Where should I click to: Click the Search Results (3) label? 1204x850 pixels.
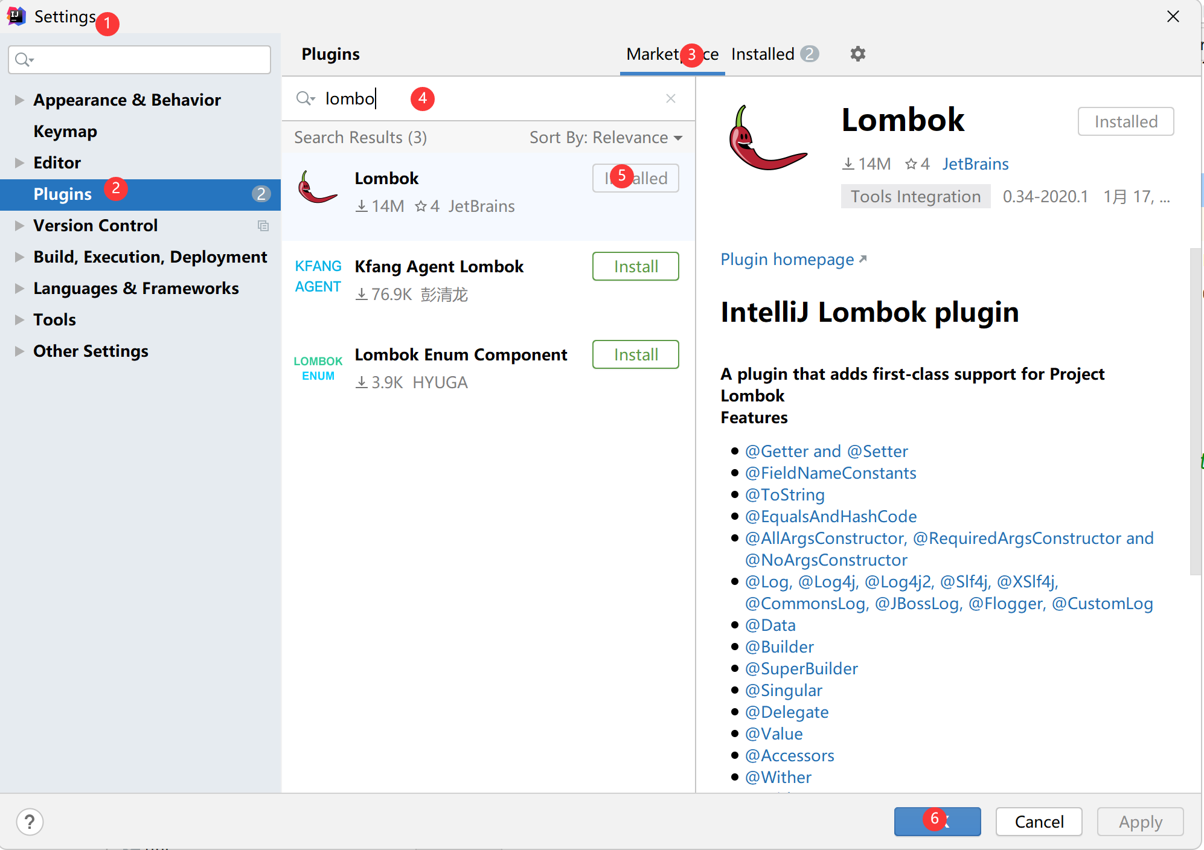click(x=360, y=138)
